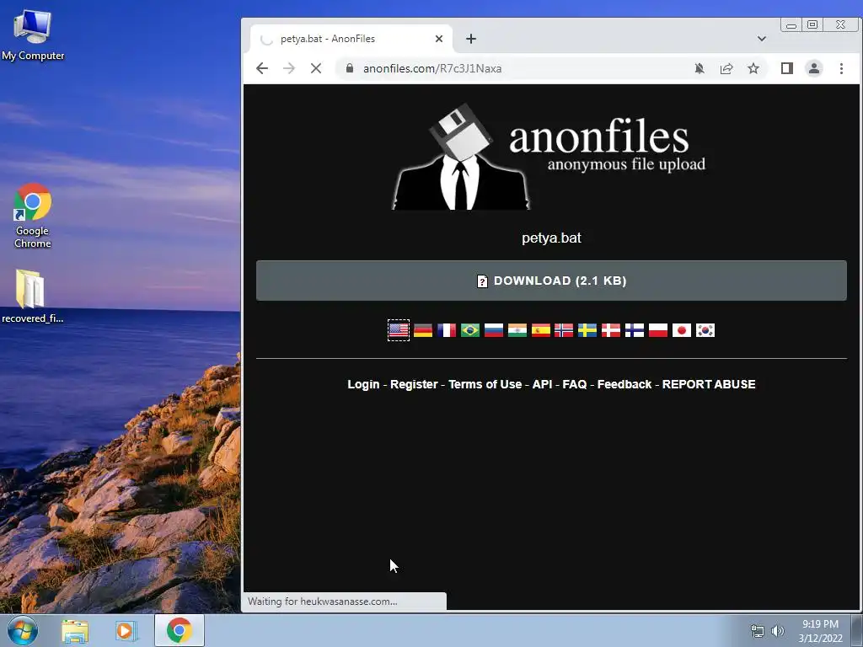View site information via lock icon

350,68
